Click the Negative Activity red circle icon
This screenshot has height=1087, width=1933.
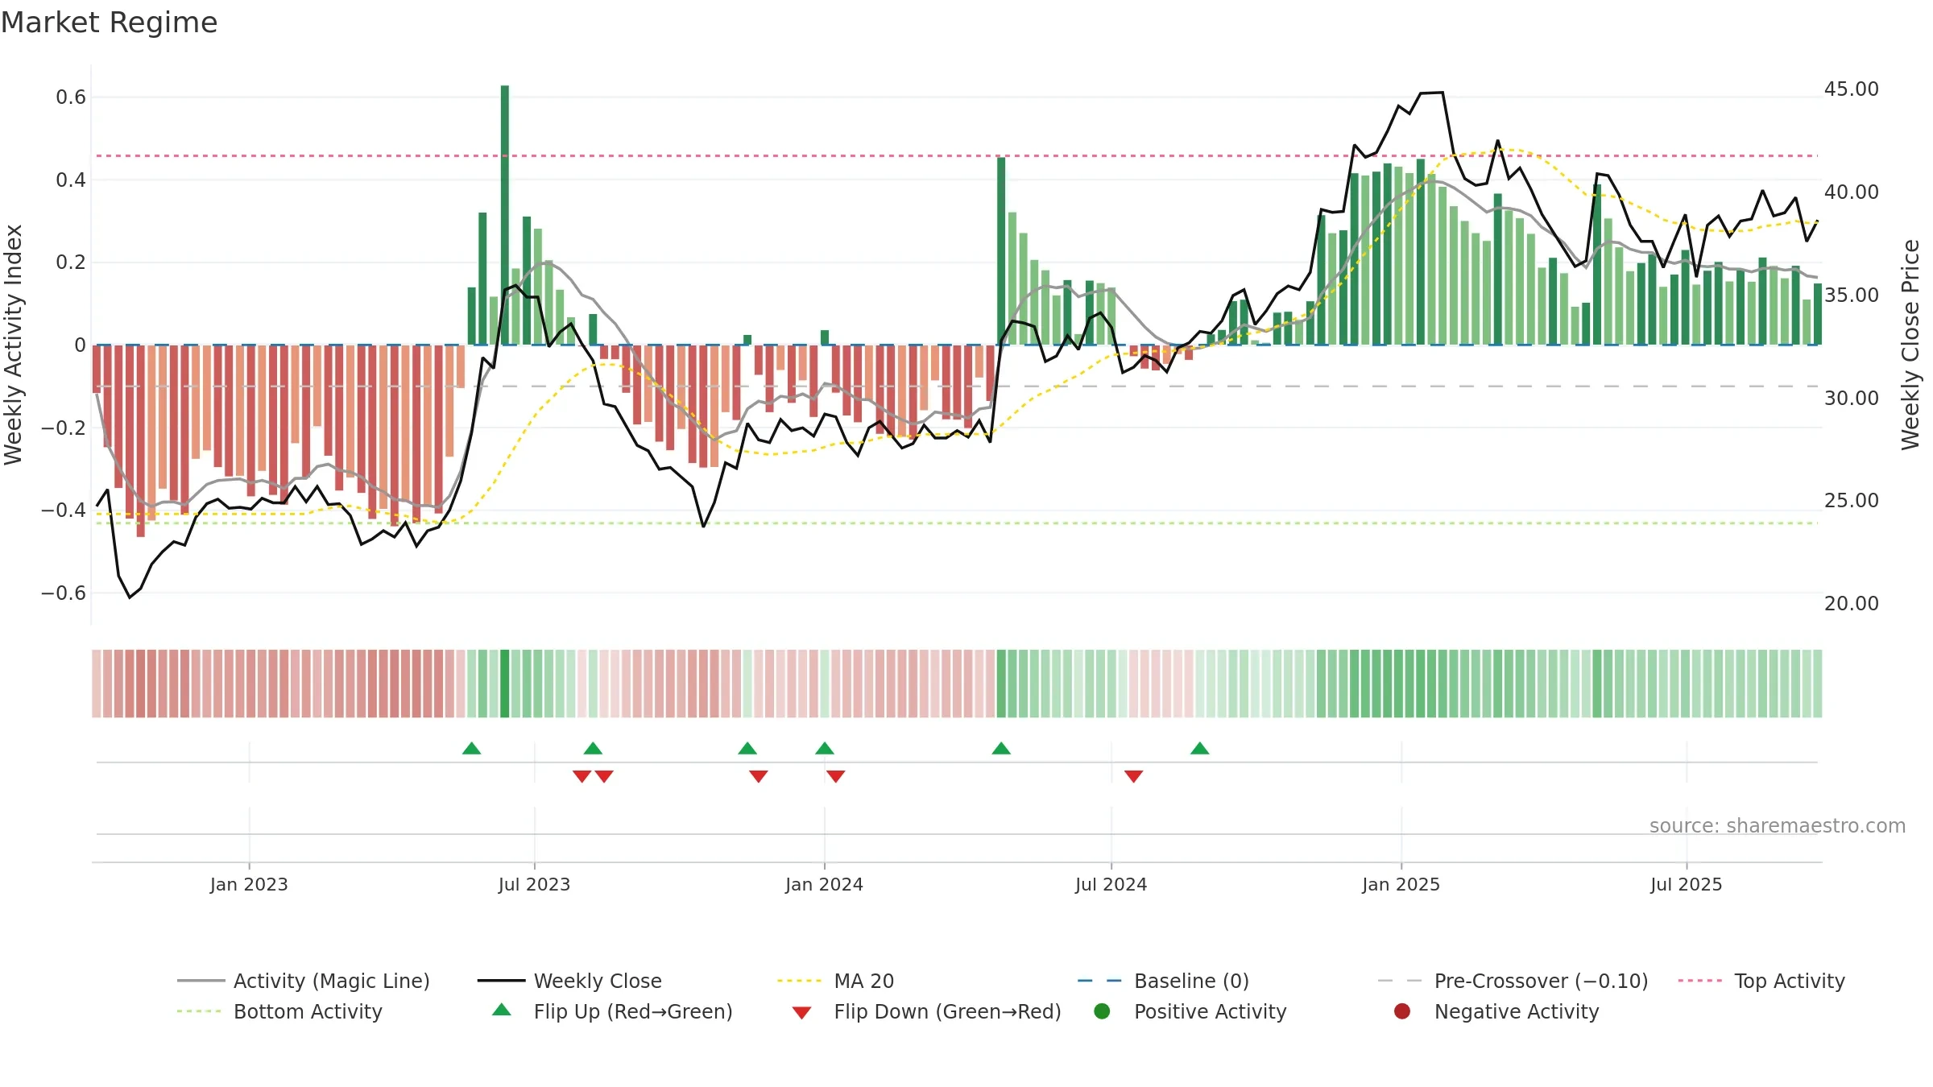[x=1402, y=1011]
